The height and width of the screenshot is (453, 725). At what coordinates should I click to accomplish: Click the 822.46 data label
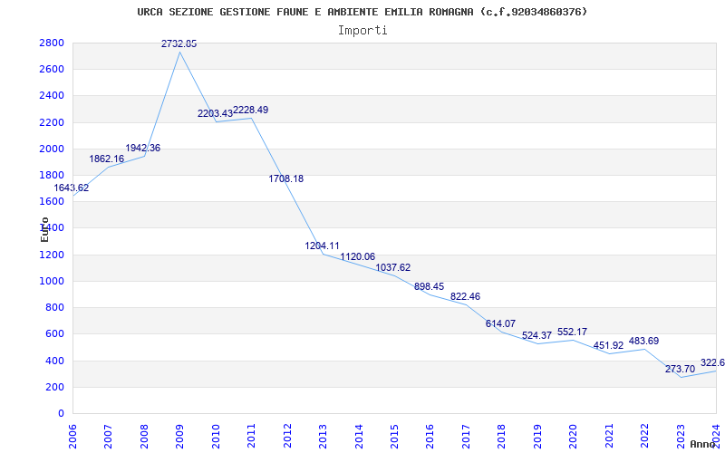[x=465, y=297]
